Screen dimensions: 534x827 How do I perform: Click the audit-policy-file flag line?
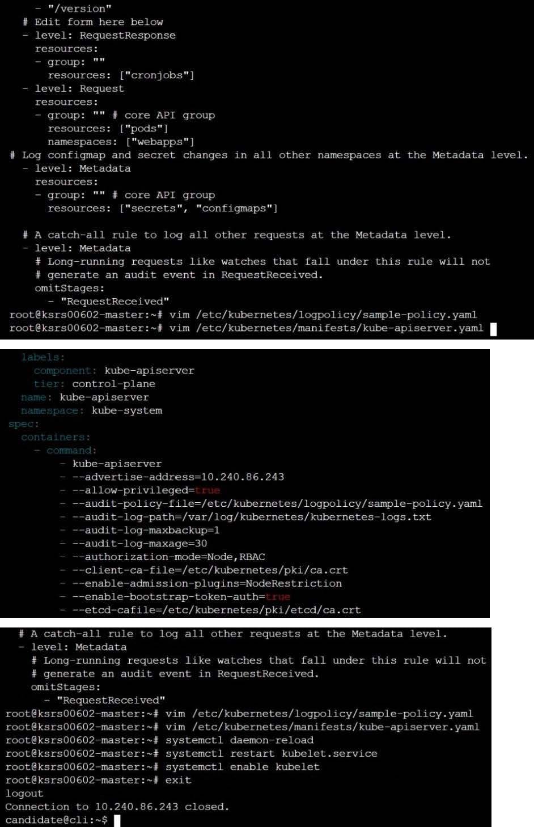(x=277, y=503)
